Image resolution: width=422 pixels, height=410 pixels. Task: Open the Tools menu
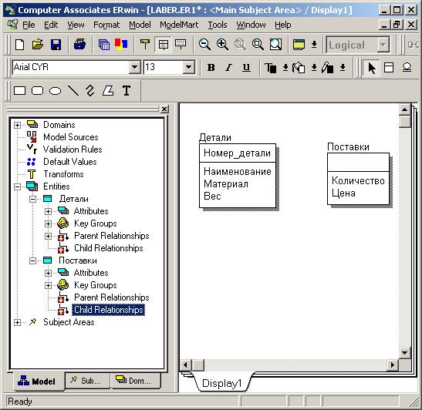tap(218, 25)
